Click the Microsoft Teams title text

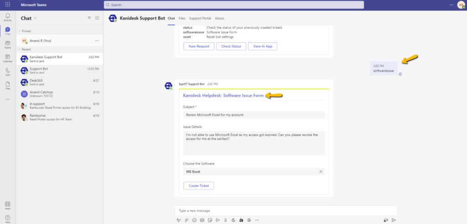pyautogui.click(x=34, y=5)
